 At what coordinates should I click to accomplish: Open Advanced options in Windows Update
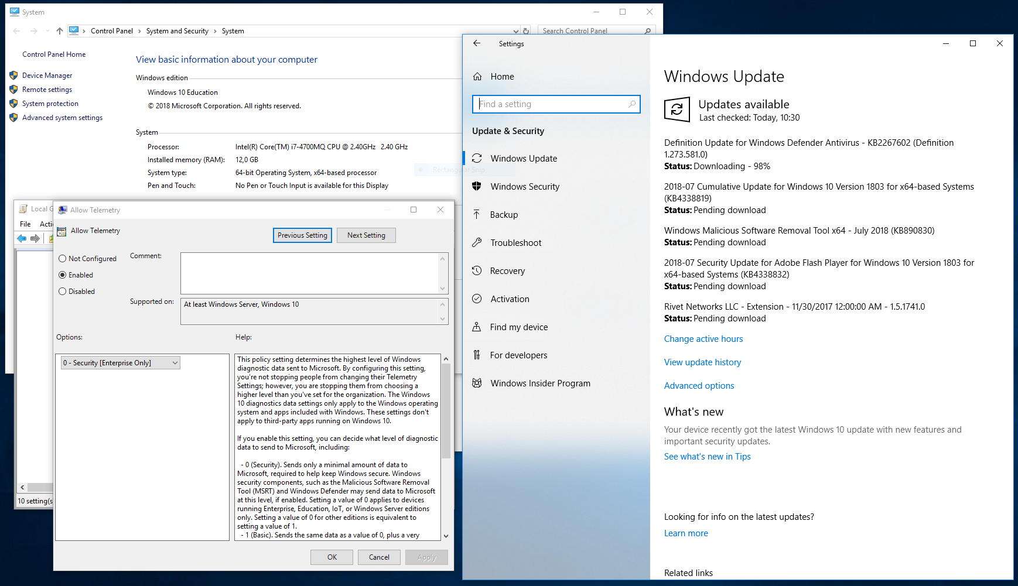pyautogui.click(x=699, y=386)
